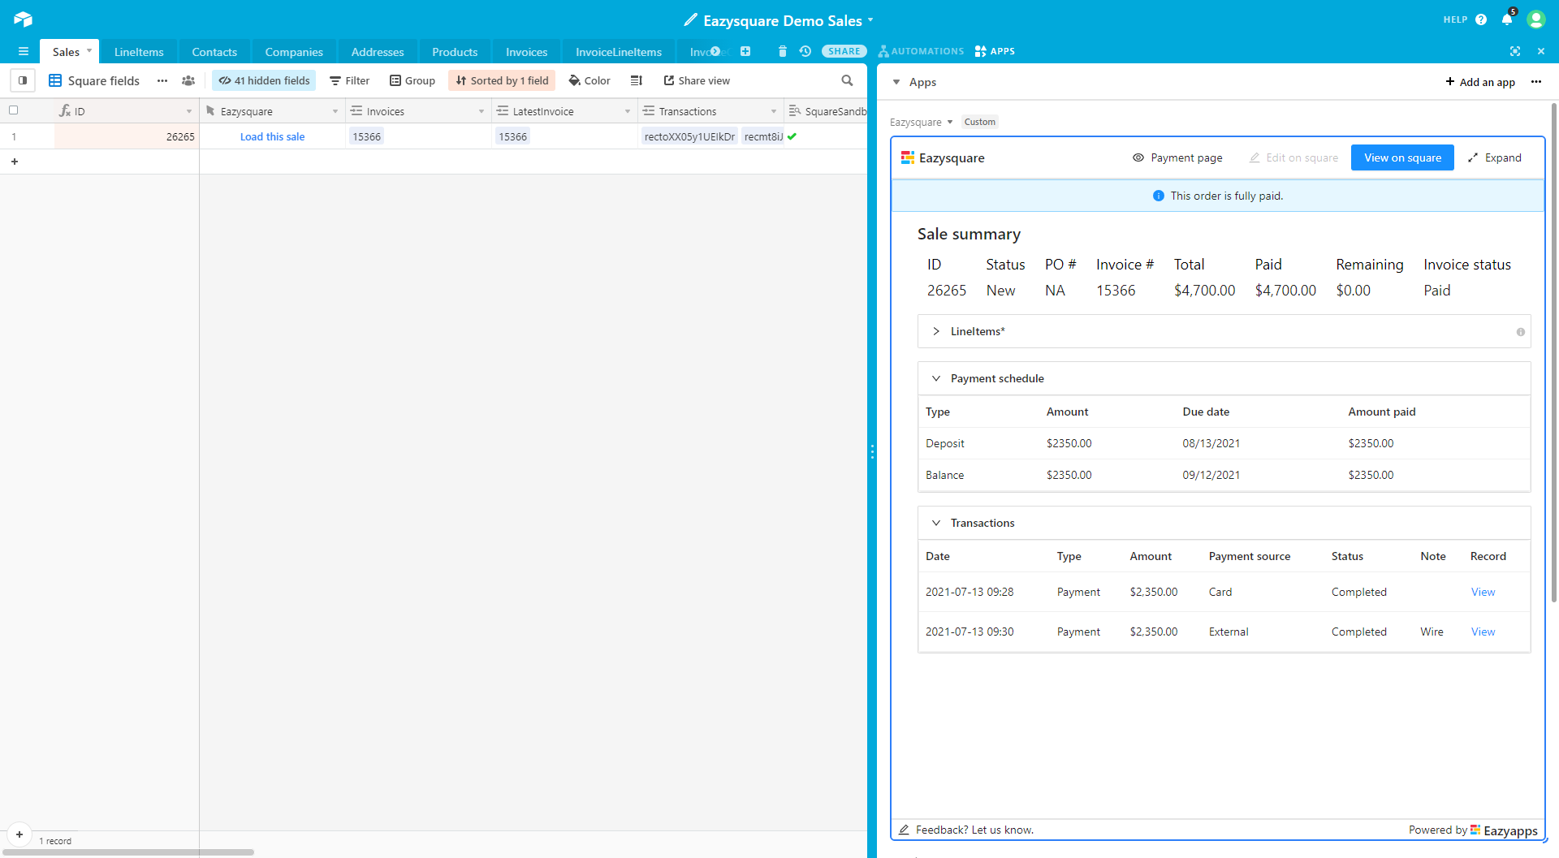Click View on square button
The image size is (1559, 858).
coord(1402,157)
